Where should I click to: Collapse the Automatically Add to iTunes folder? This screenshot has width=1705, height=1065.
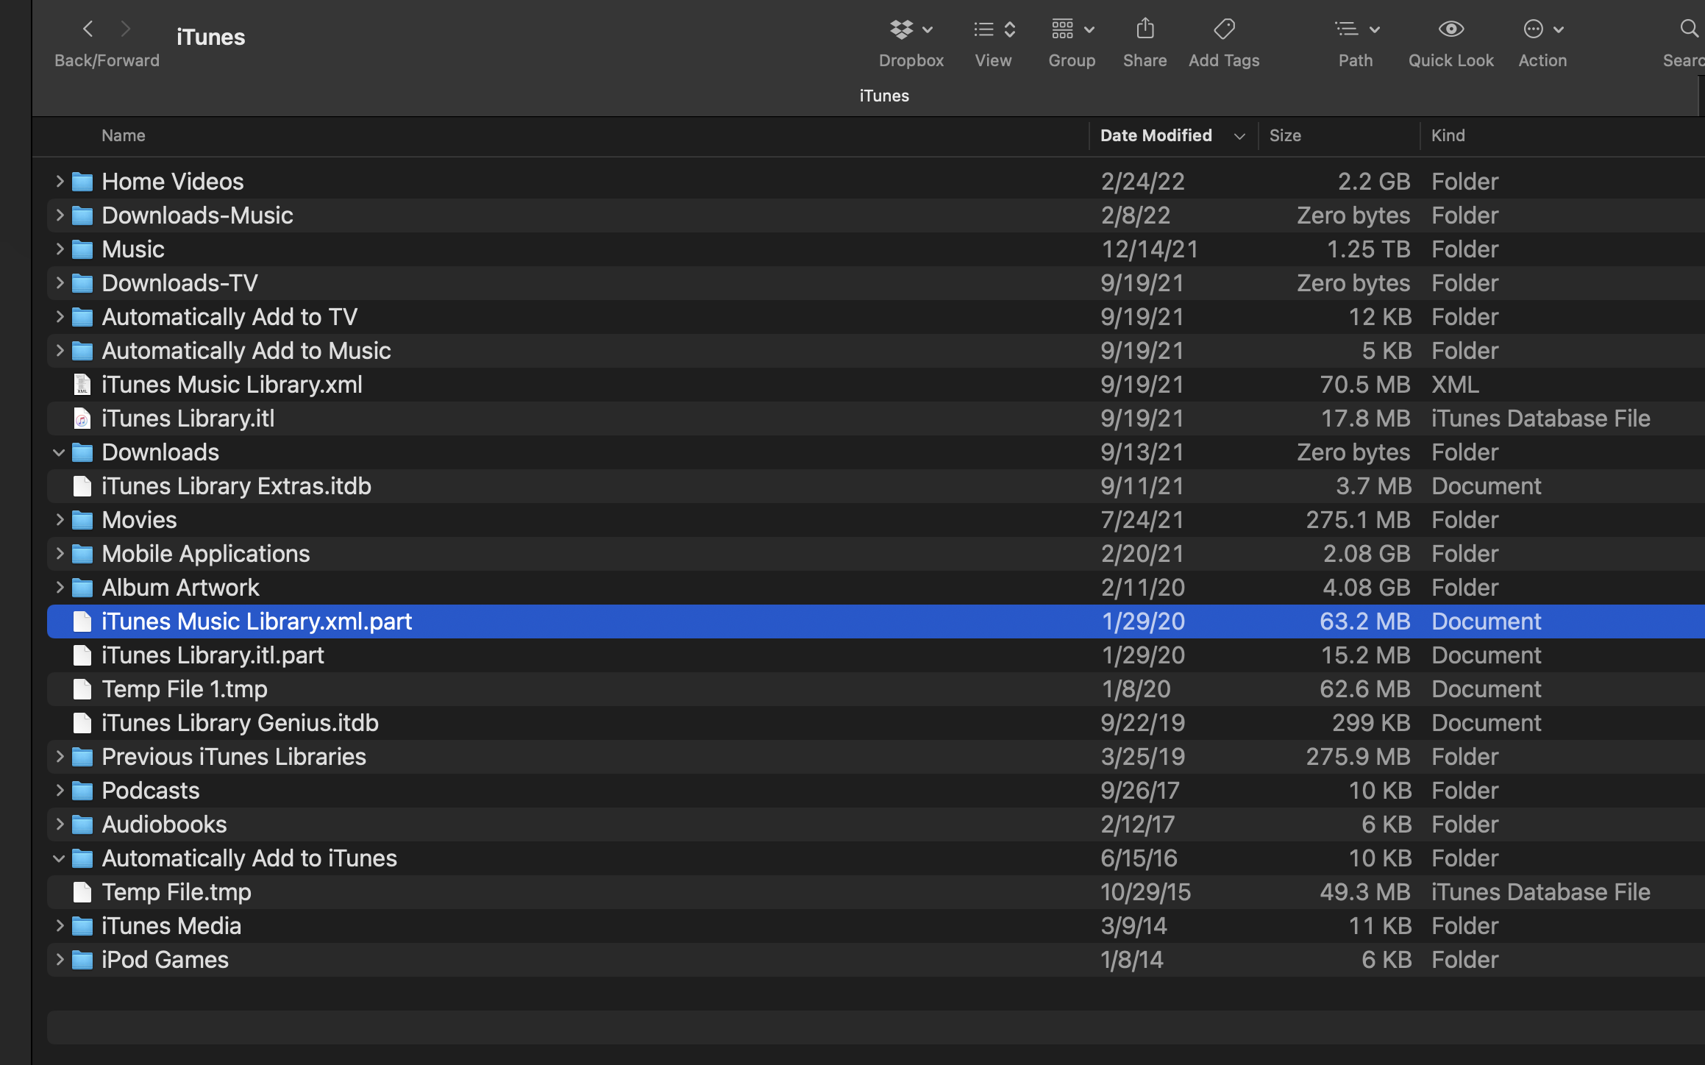(57, 858)
